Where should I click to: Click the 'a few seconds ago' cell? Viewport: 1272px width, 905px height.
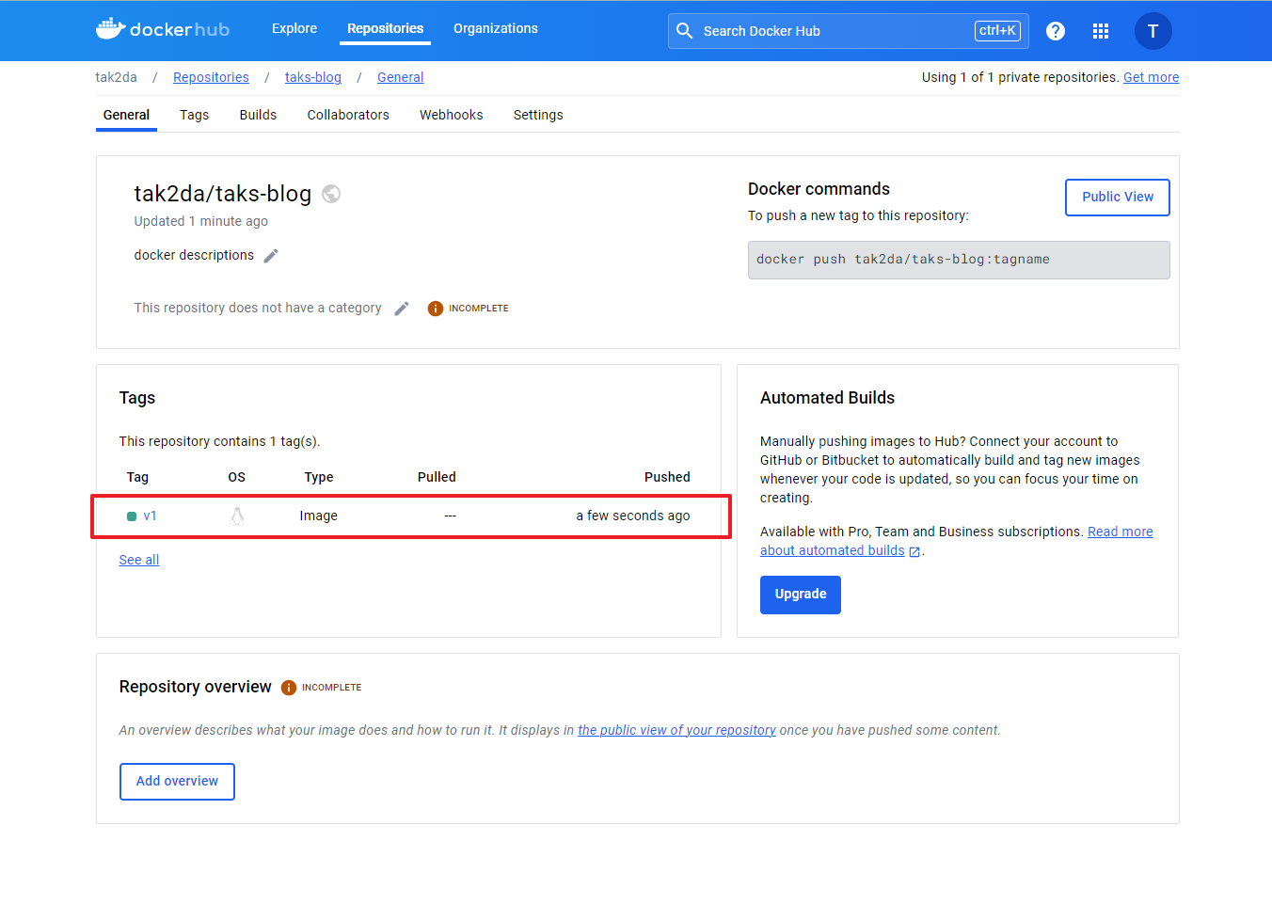[x=633, y=516]
